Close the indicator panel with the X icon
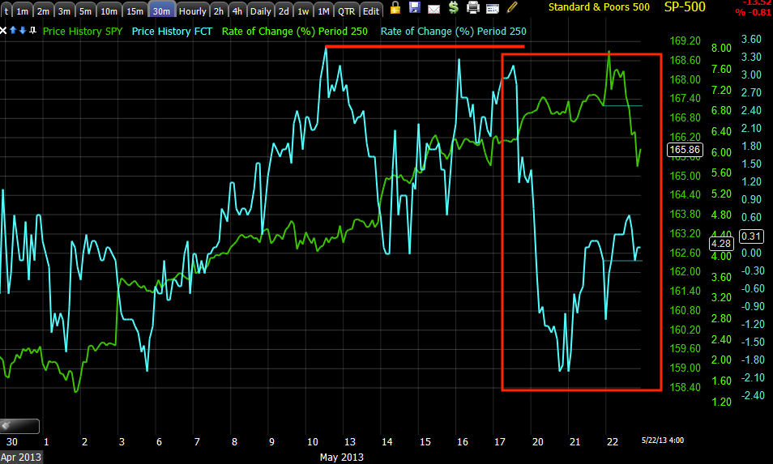 pyautogui.click(x=3, y=31)
